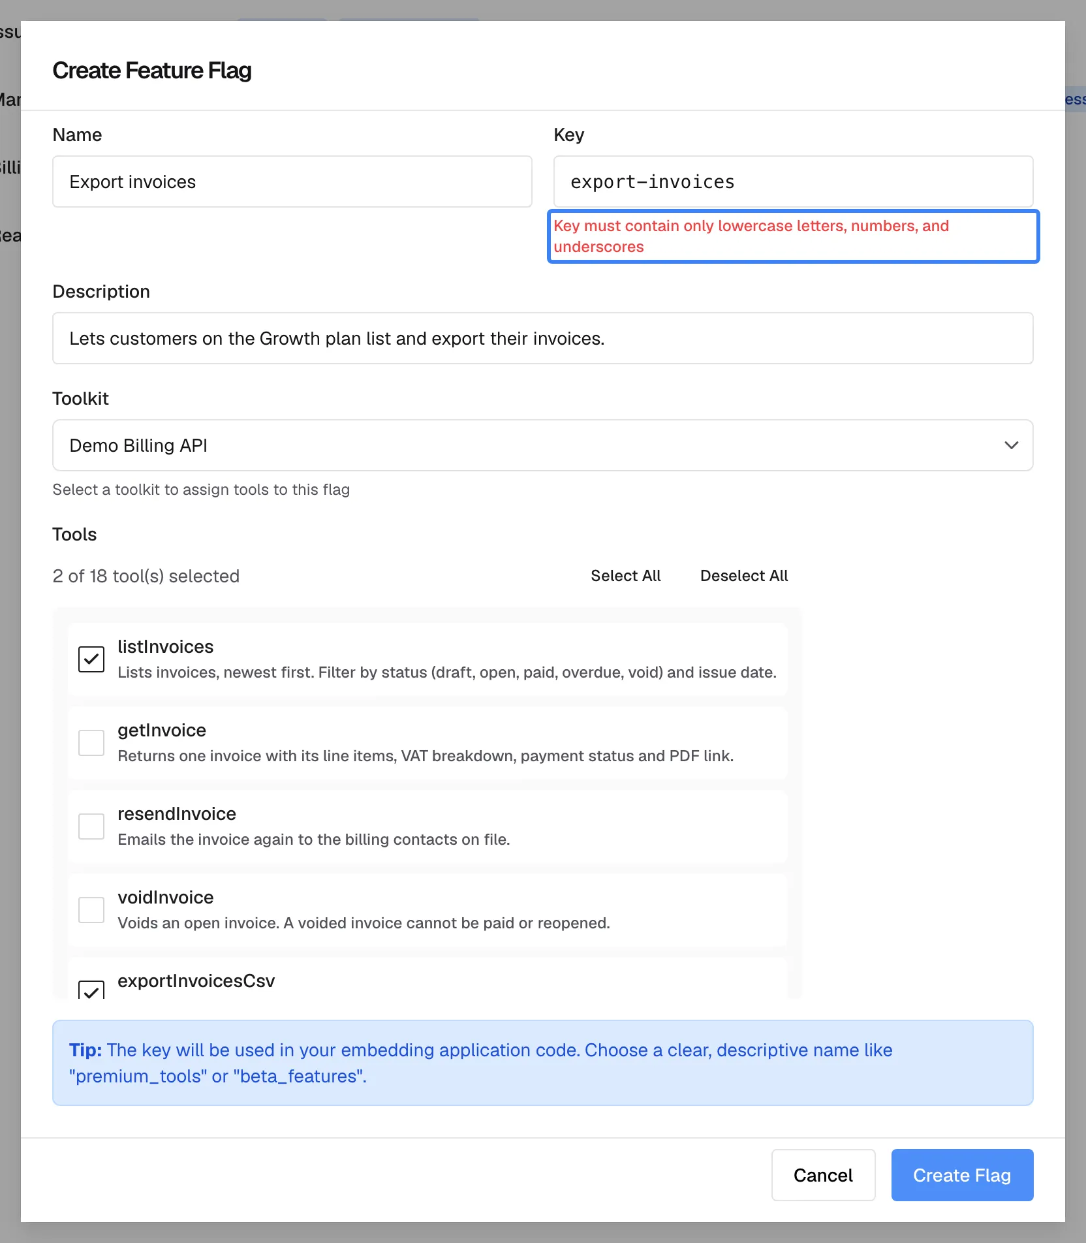Tick the voidInvoice checkbox
Screen dimensions: 1086x1243
pyautogui.click(x=91, y=910)
